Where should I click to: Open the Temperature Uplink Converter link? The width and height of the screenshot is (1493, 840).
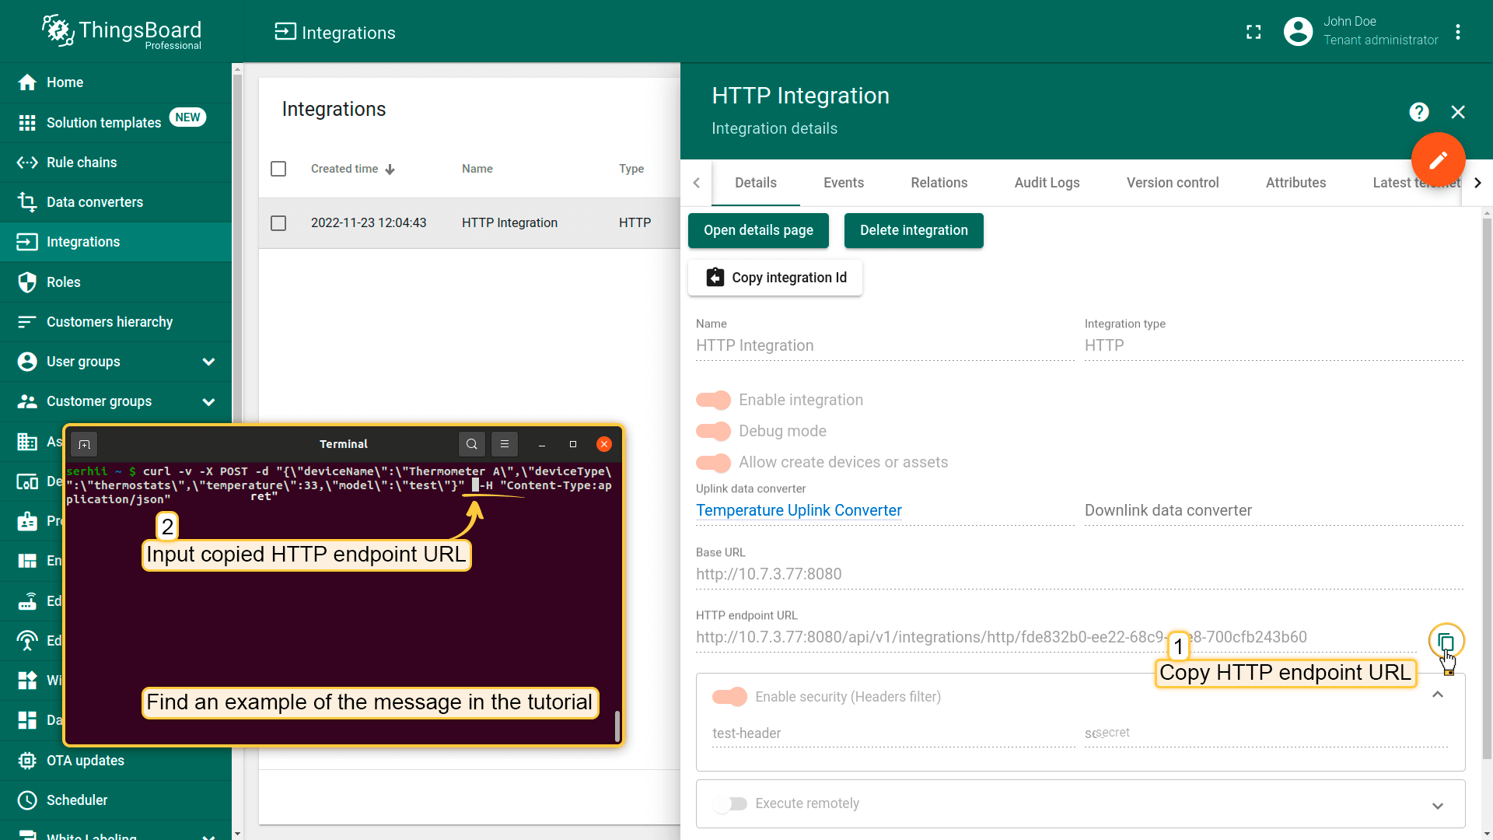pyautogui.click(x=799, y=510)
